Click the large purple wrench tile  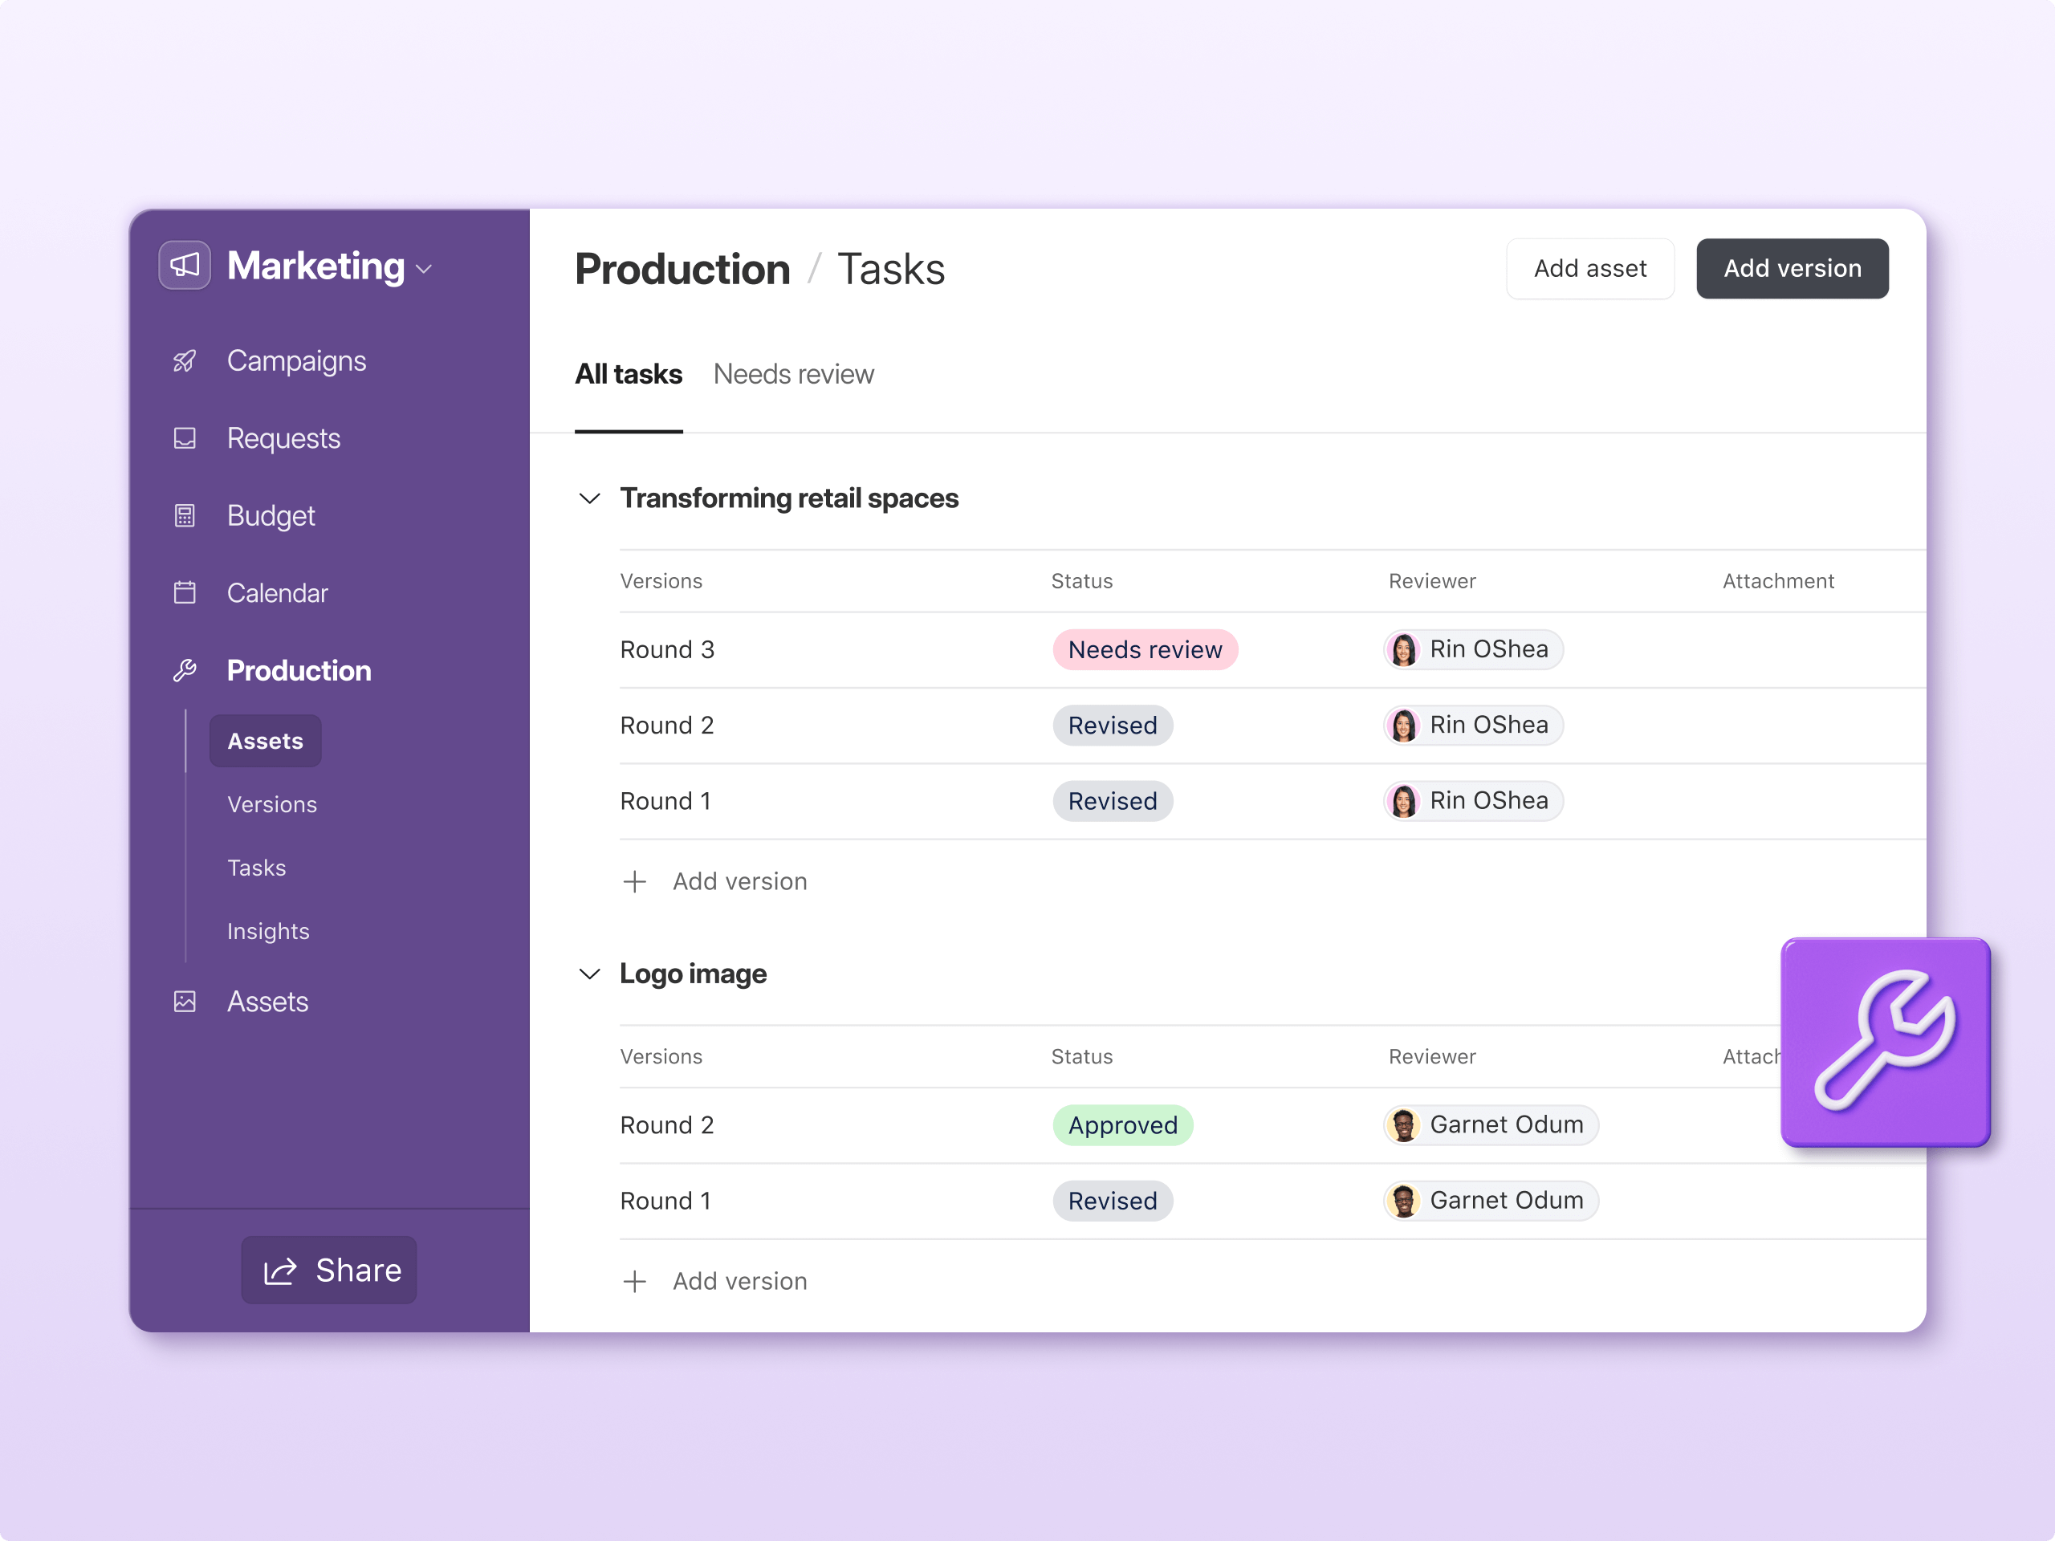pyautogui.click(x=1884, y=1043)
